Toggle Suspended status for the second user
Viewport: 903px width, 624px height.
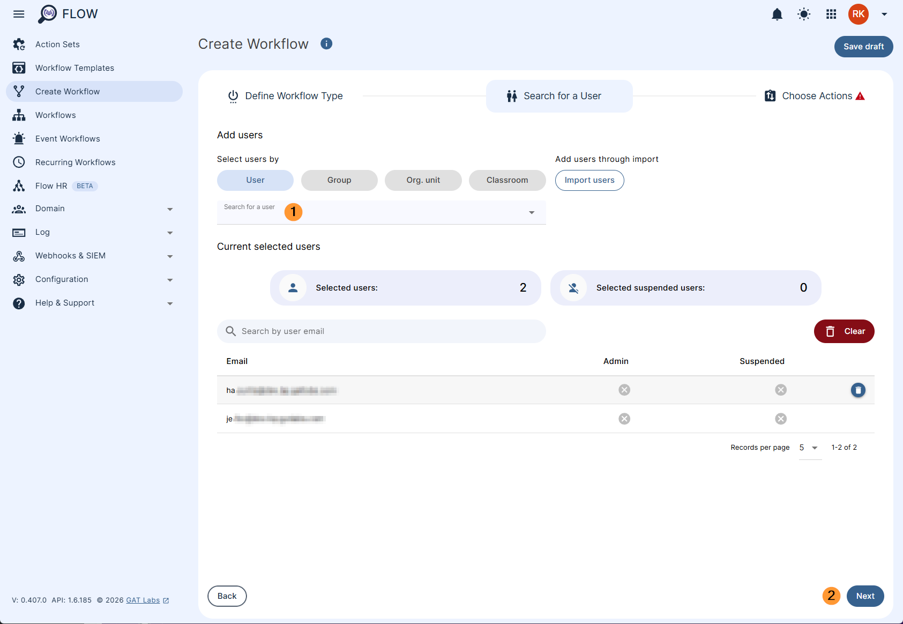click(x=780, y=419)
